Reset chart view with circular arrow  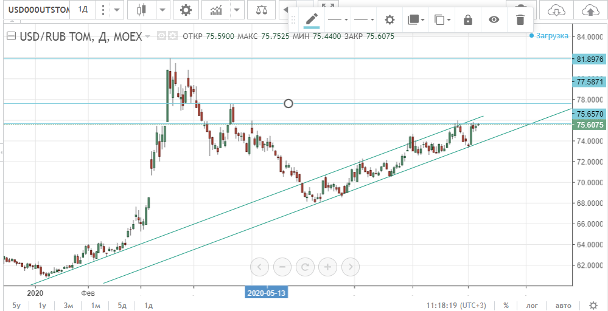click(305, 267)
